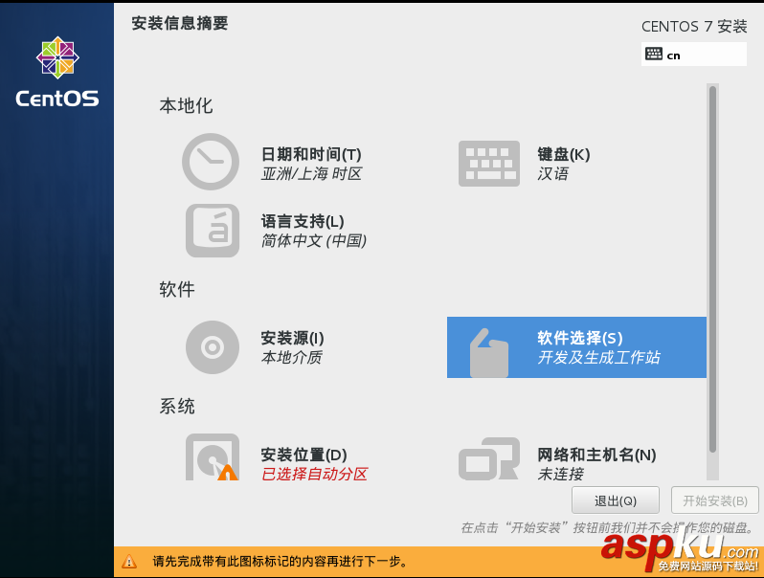Screen dimensions: 764x578
Task: Open the Date & Time clock icon
Action: pos(211,162)
